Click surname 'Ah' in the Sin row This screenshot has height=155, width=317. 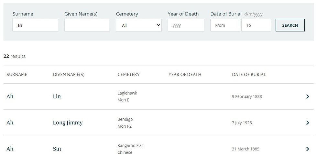click(10, 149)
